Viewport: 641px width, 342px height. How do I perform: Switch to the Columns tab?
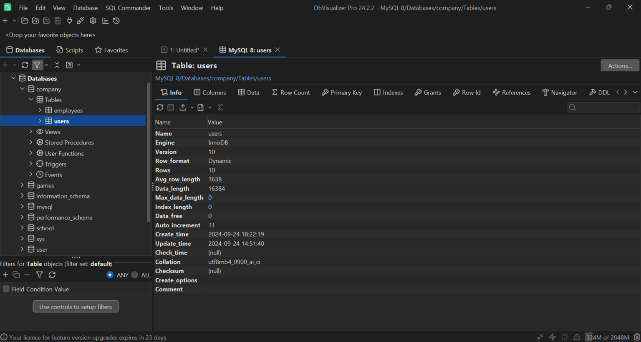point(209,92)
